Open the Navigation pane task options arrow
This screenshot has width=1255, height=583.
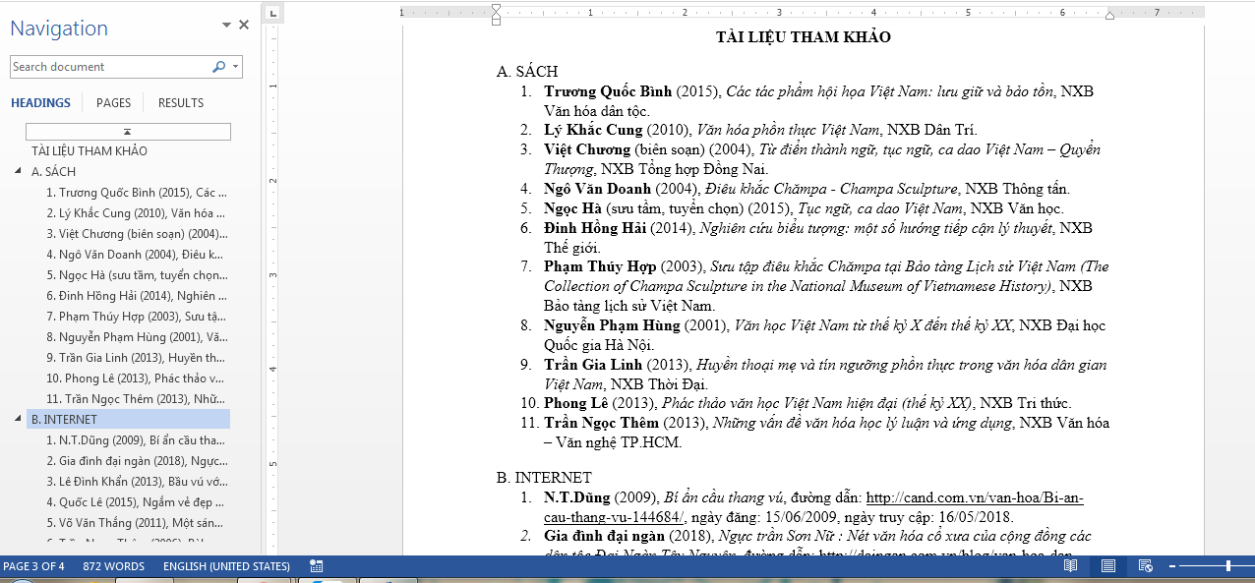pos(227,26)
